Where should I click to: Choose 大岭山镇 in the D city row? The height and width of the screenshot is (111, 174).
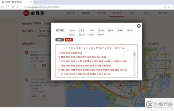[x=89, y=70]
